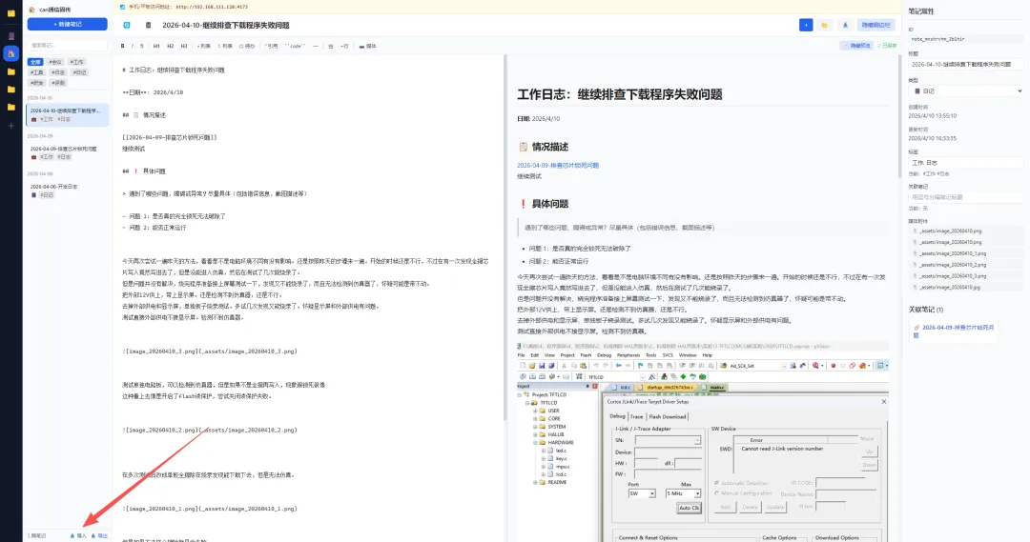Open the 类型 type dropdown showing 日记
The image size is (1030, 542).
pos(965,91)
